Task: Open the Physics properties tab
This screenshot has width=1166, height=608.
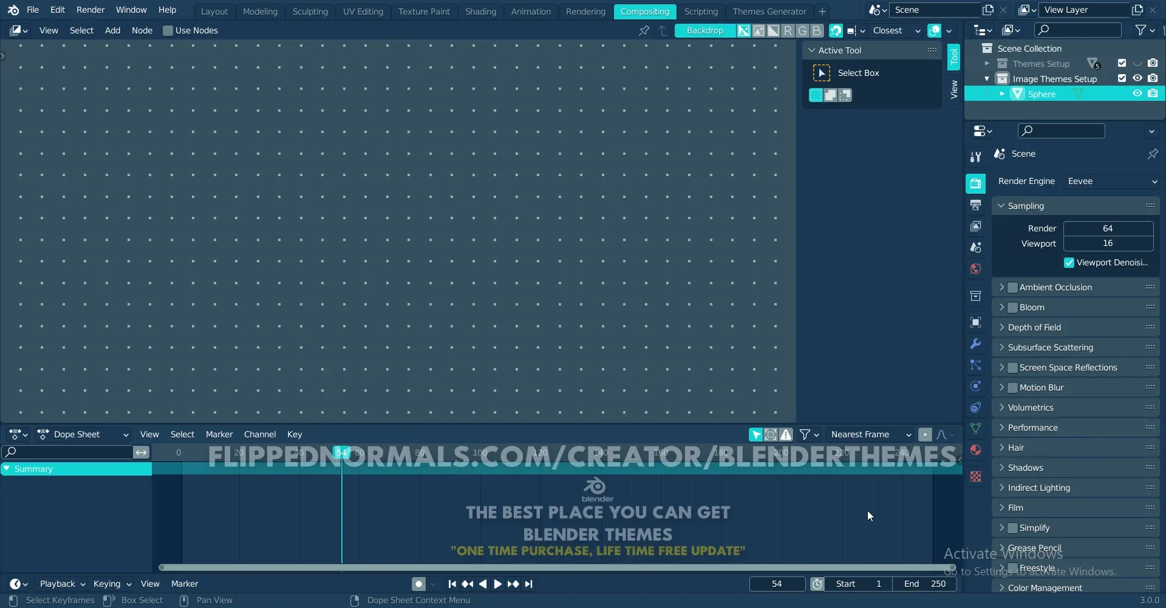Action: coord(975,386)
